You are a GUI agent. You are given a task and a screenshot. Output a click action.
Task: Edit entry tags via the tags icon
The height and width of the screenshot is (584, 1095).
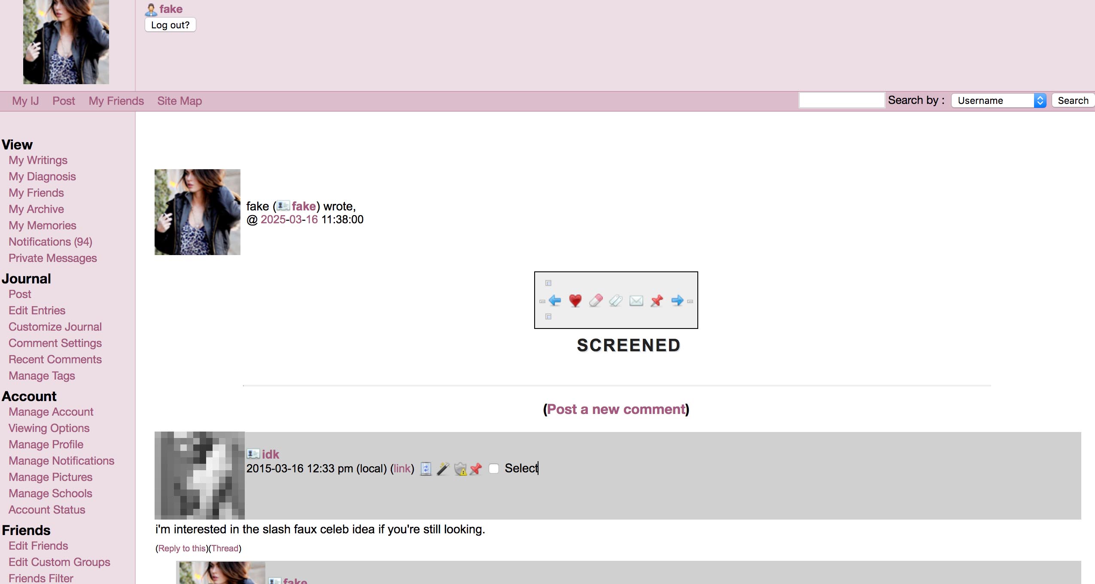pos(615,300)
